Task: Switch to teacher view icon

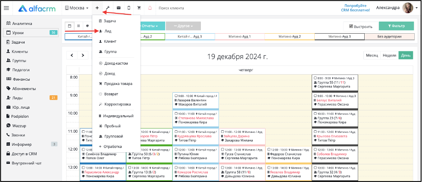Action: click(x=88, y=26)
